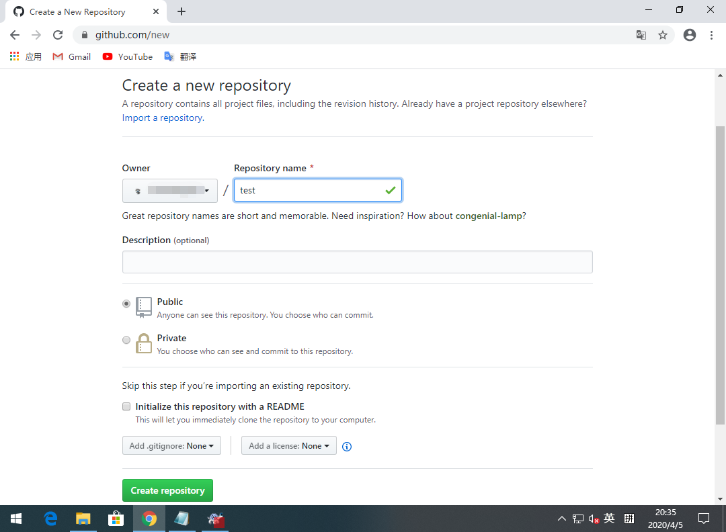This screenshot has width=726, height=532.
Task: Switch to Chrome in the taskbar
Action: click(x=149, y=519)
